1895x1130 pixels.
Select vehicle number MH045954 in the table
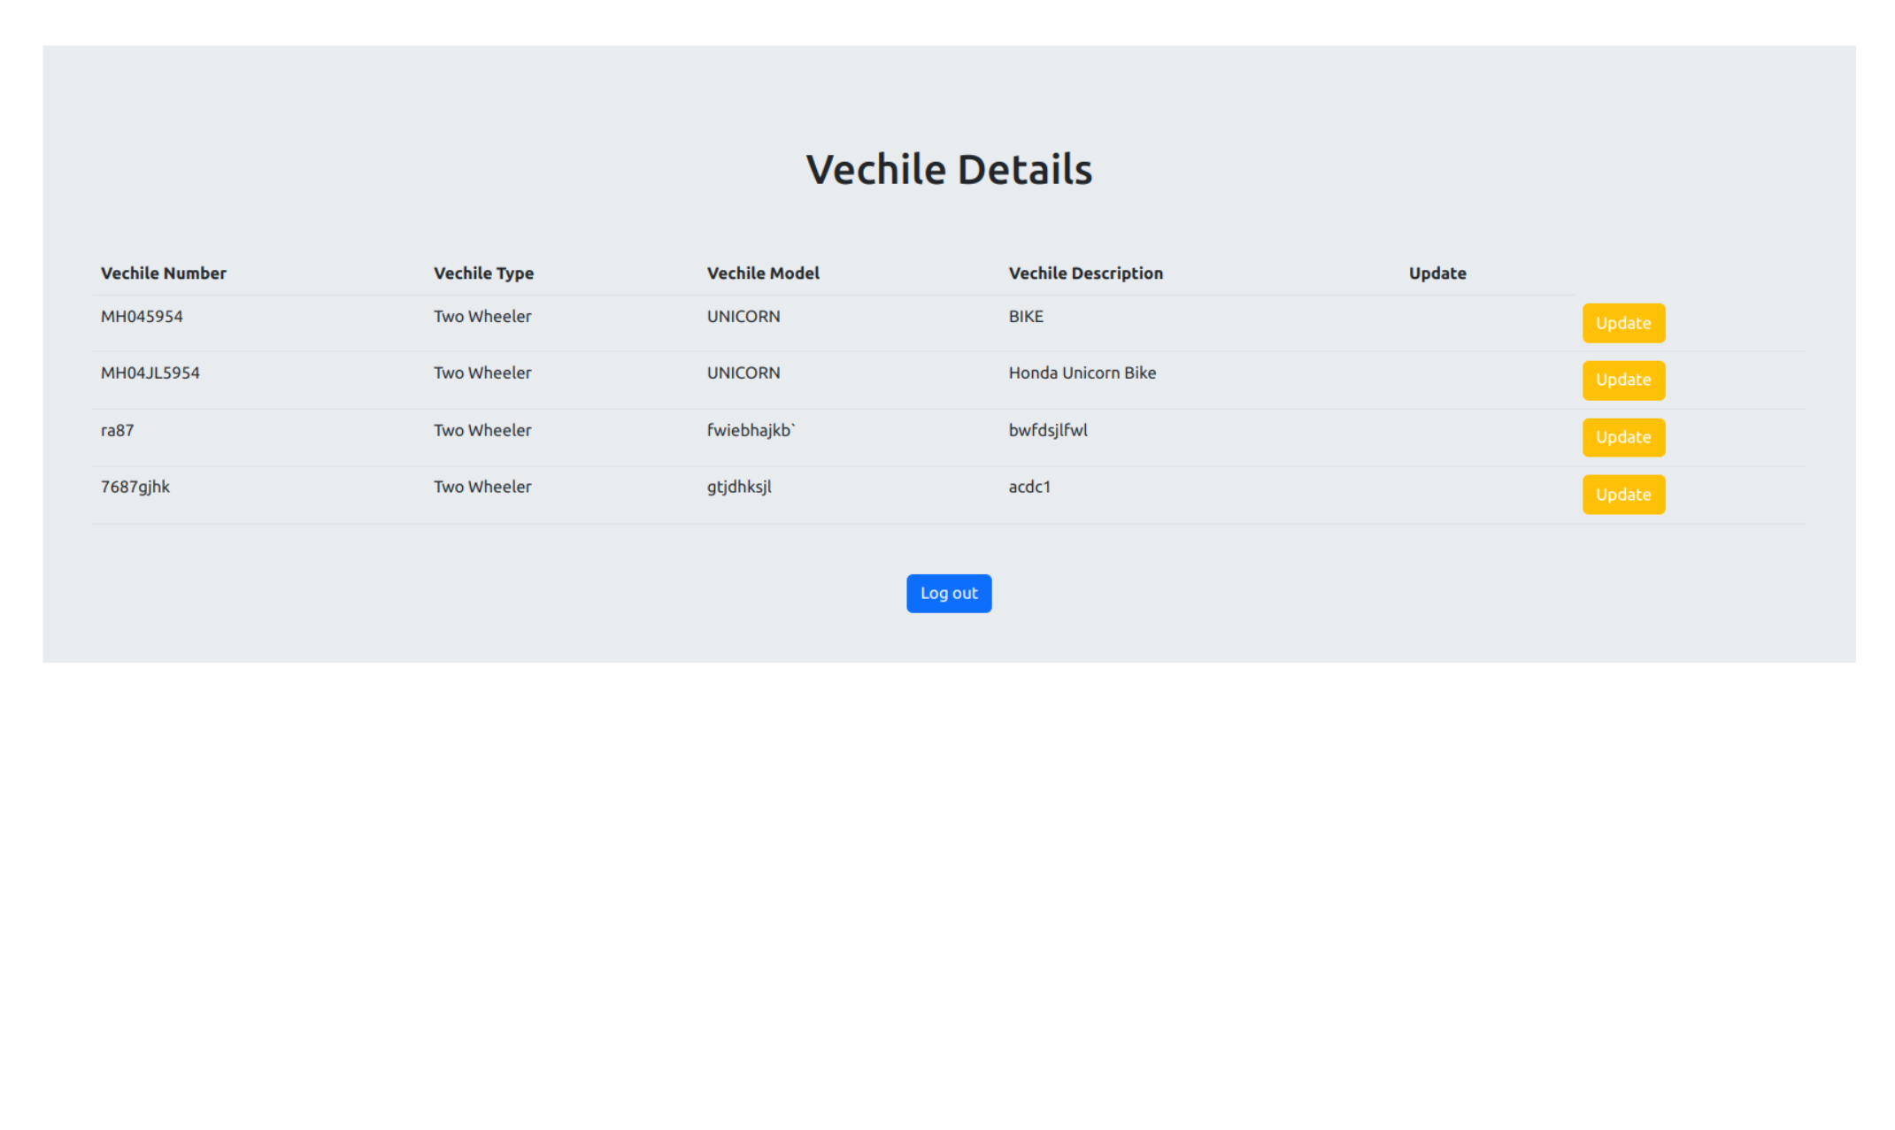(x=142, y=316)
